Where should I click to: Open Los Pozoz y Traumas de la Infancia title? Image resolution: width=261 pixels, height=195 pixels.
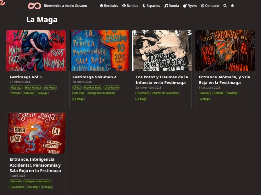pyautogui.click(x=161, y=80)
